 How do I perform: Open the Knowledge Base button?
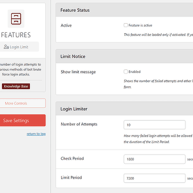tap(16, 86)
